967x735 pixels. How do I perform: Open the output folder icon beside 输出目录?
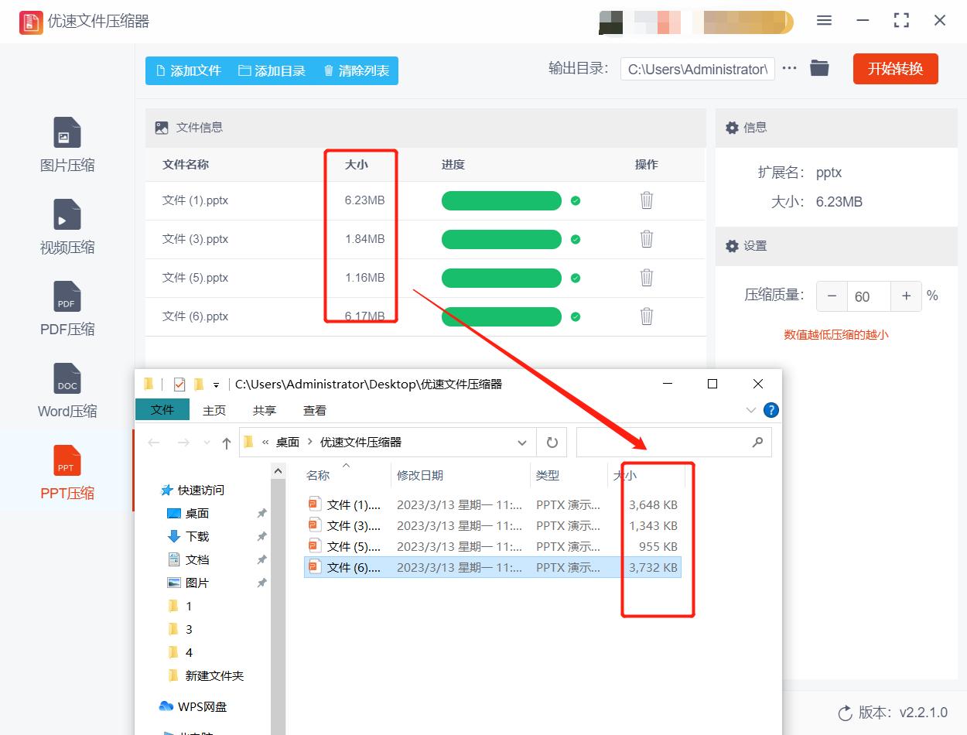click(x=819, y=67)
